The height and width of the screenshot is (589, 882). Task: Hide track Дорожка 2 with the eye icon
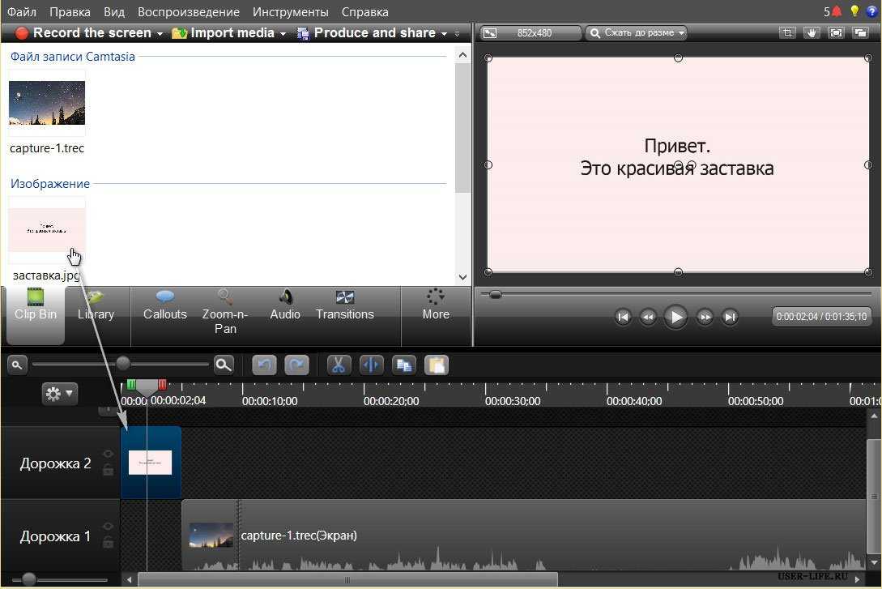[108, 455]
